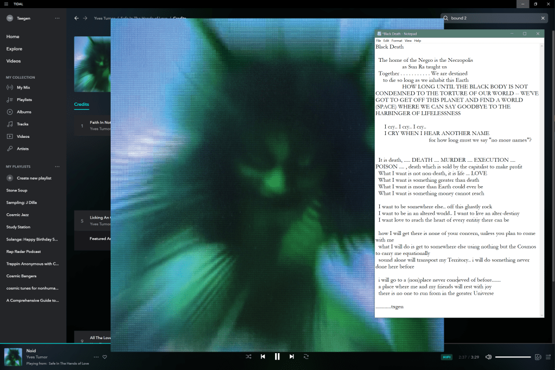
Task: Click the HiFi quality badge
Action: [446, 357]
